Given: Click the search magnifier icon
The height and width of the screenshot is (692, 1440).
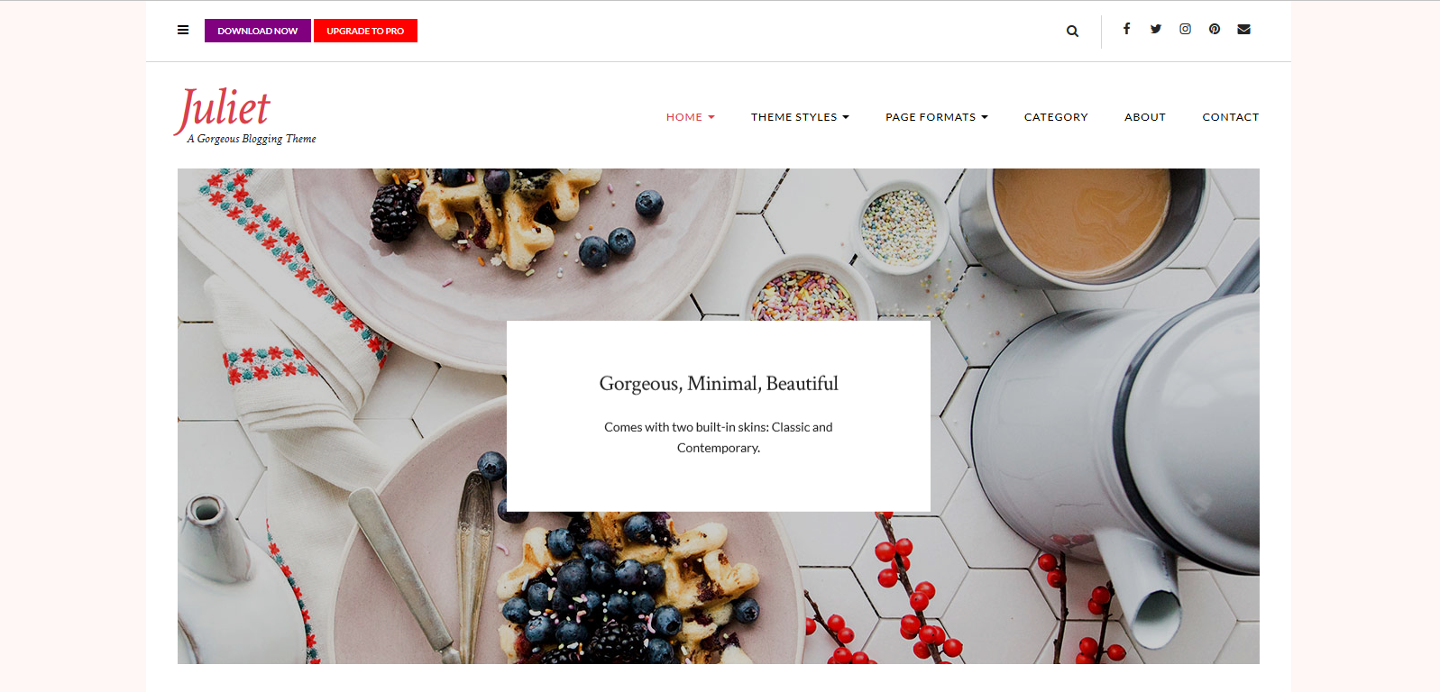Looking at the screenshot, I should pos(1072,31).
